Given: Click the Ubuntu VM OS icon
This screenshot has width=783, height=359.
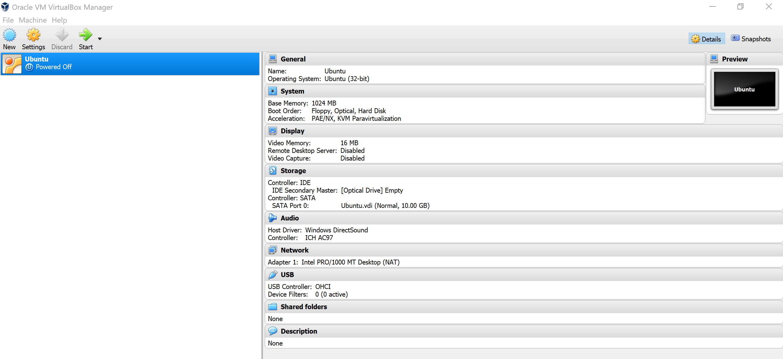Looking at the screenshot, I should tap(12, 64).
